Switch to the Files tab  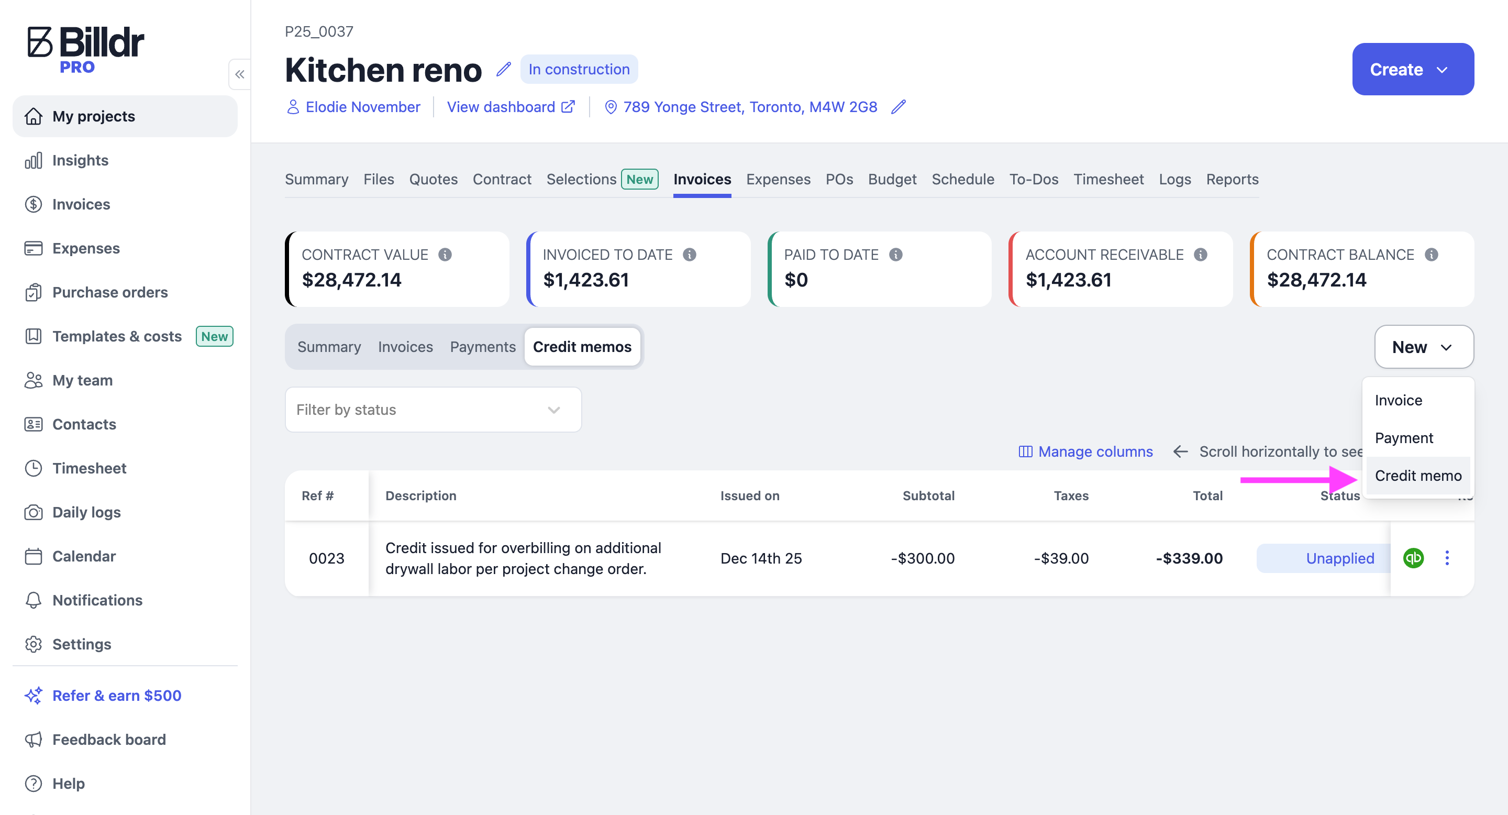click(379, 179)
